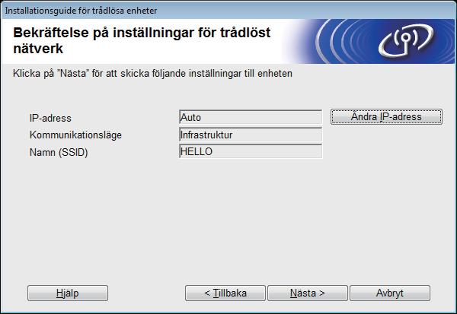Click the window title Installationsguide för trådlösa enheter
The height and width of the screenshot is (314, 457).
(x=81, y=11)
